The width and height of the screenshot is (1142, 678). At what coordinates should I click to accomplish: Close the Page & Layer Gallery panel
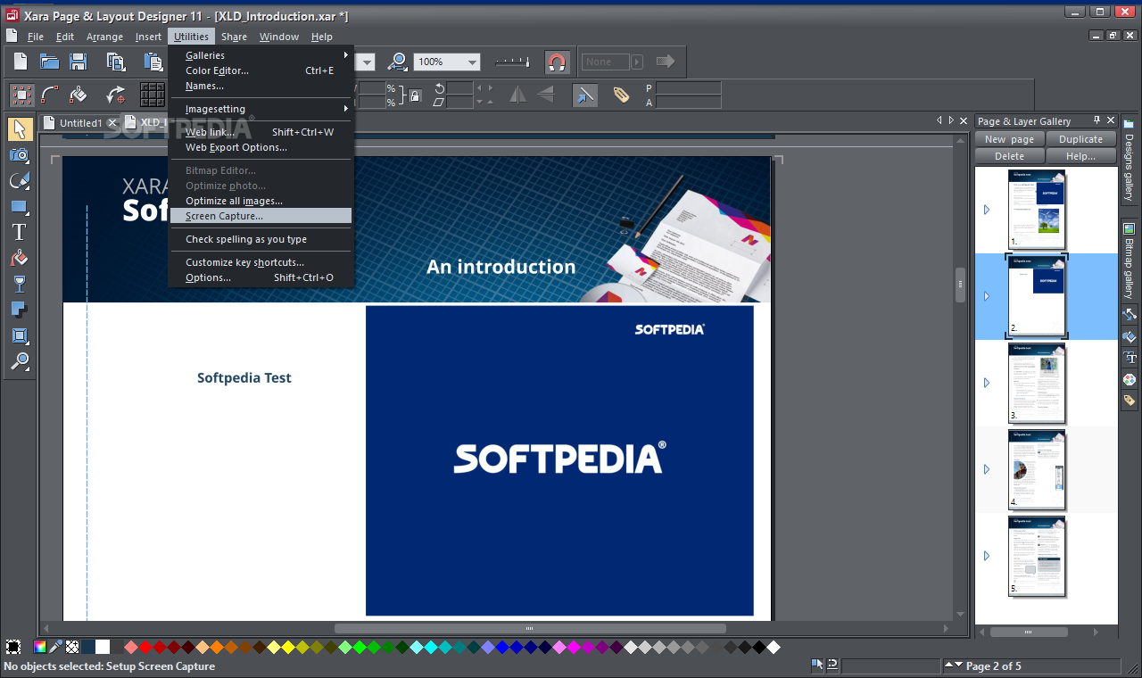point(1110,120)
